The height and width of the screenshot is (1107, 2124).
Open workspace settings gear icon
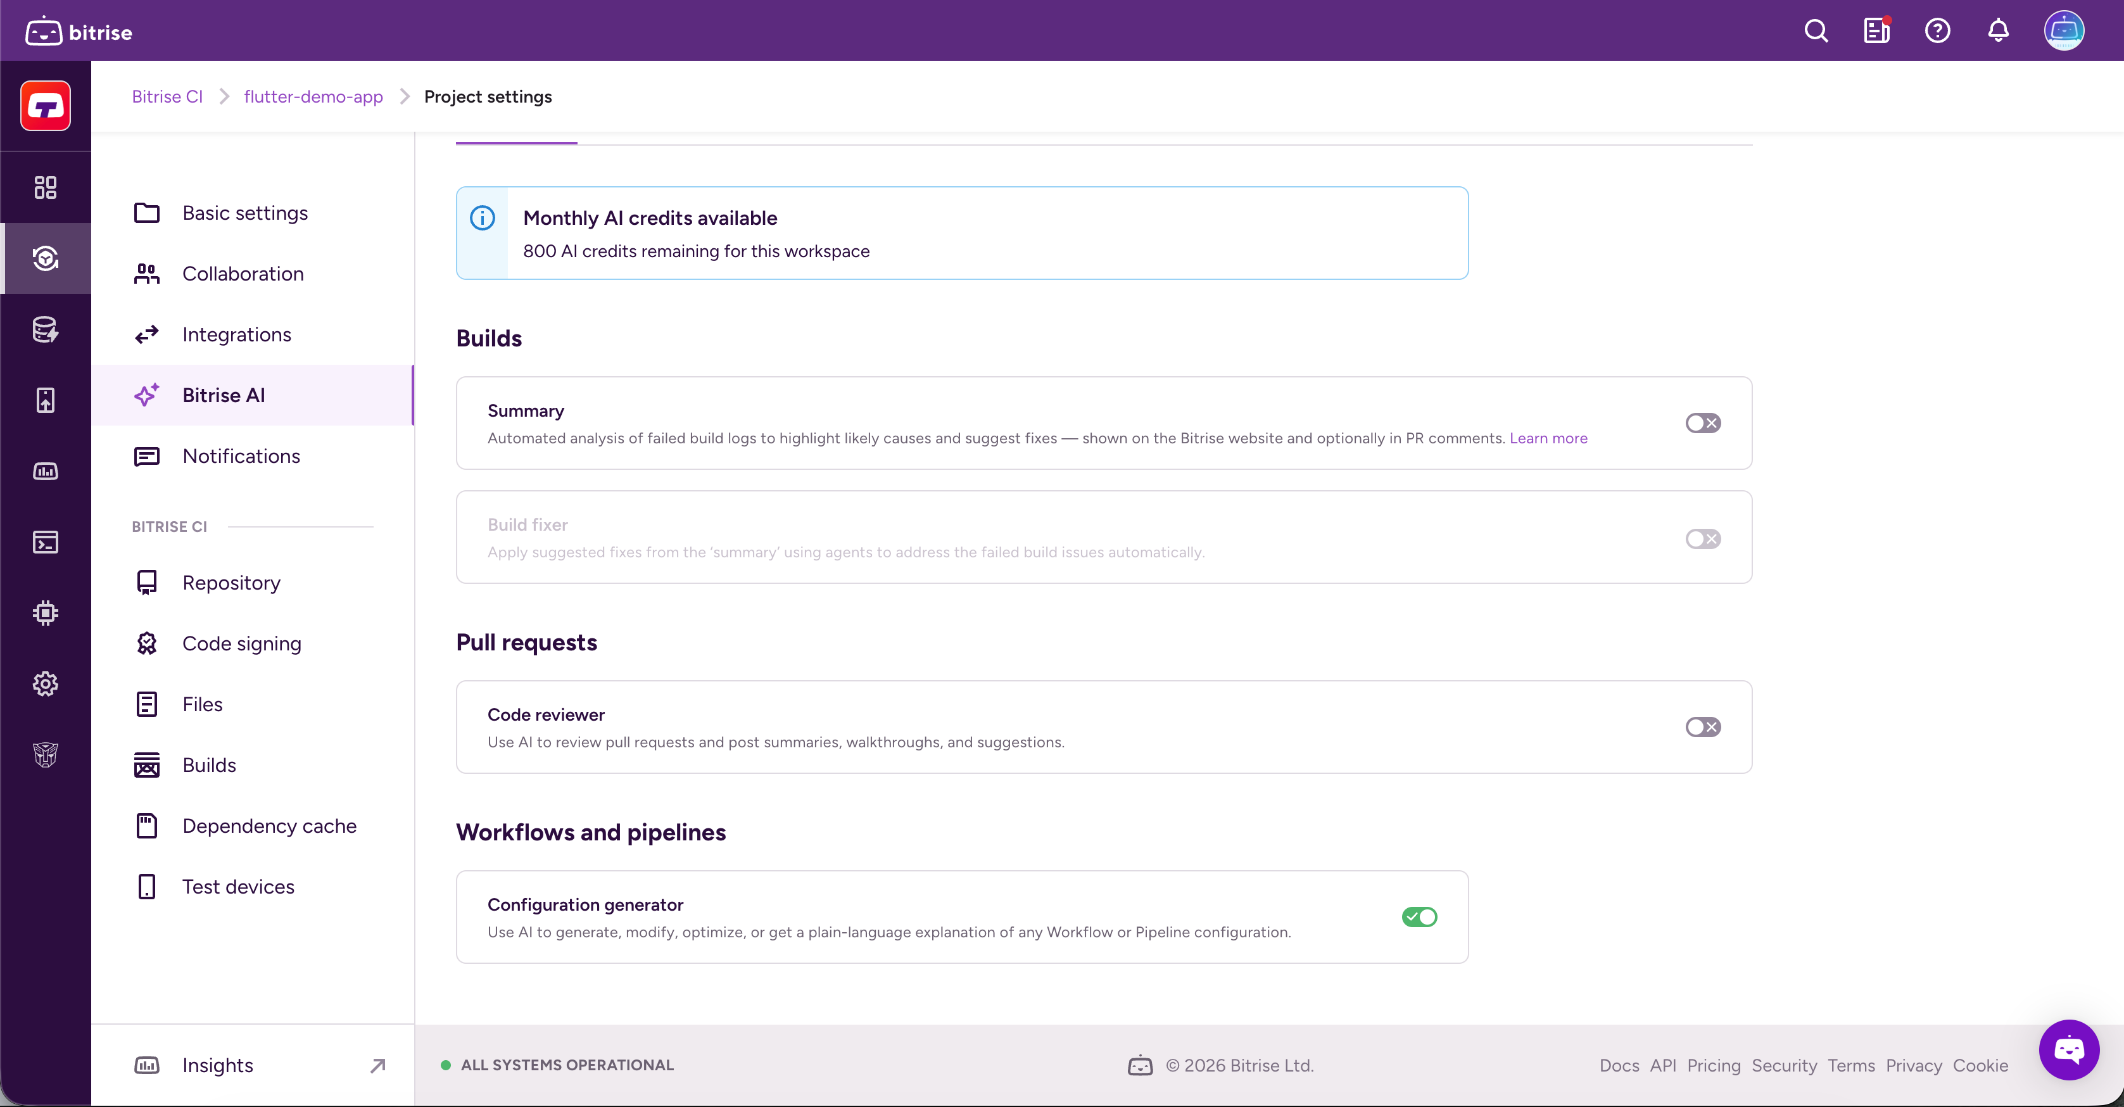(46, 683)
